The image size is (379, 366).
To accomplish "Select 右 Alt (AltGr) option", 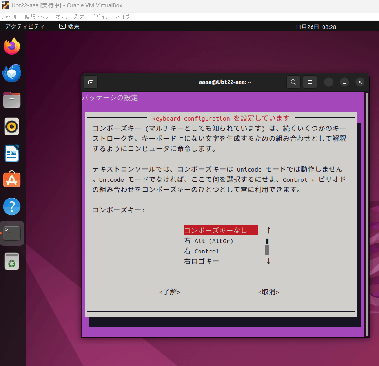I will (x=209, y=241).
